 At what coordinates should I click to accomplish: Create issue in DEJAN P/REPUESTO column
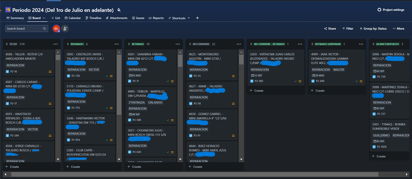(379, 156)
